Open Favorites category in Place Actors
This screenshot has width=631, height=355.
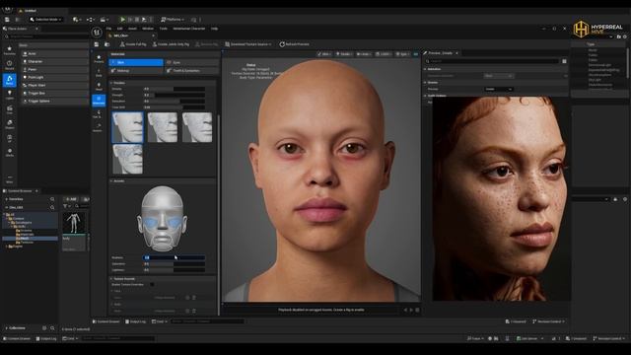9,50
